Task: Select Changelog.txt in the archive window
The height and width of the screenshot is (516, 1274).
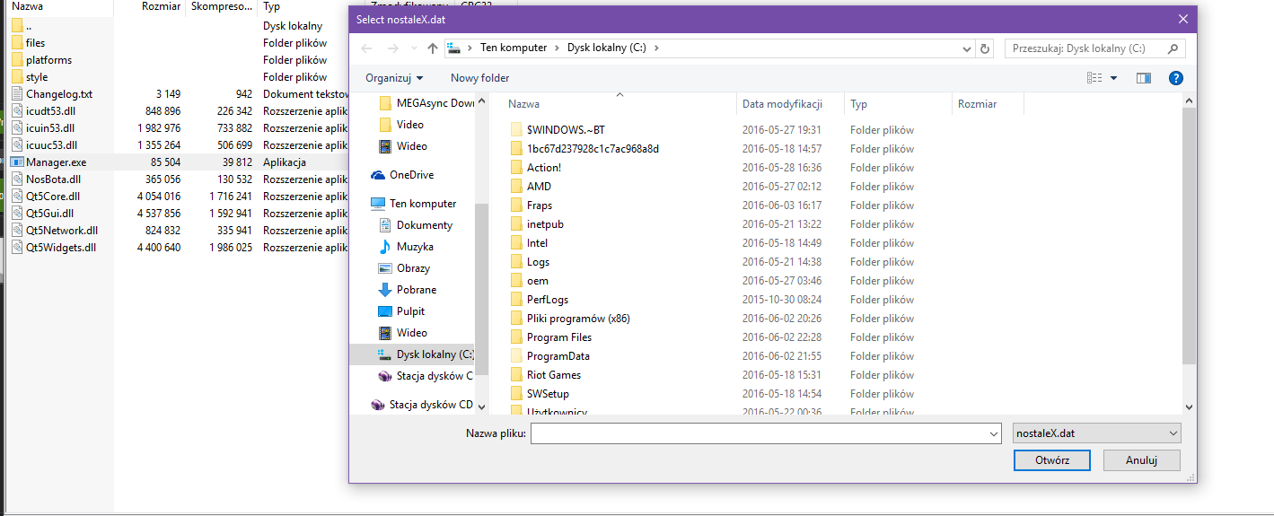Action: tap(59, 94)
